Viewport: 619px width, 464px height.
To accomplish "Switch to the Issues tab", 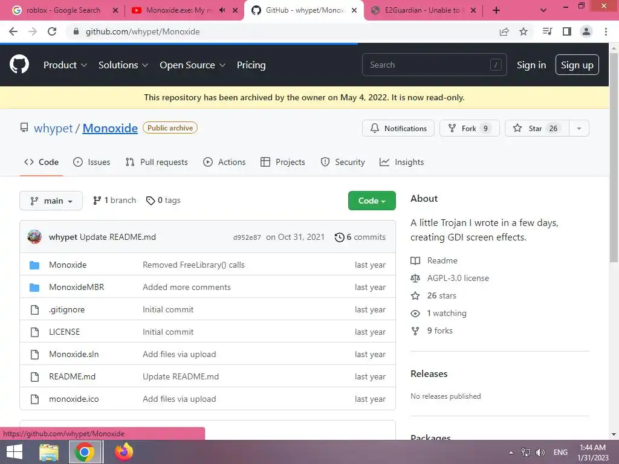I will click(x=92, y=162).
